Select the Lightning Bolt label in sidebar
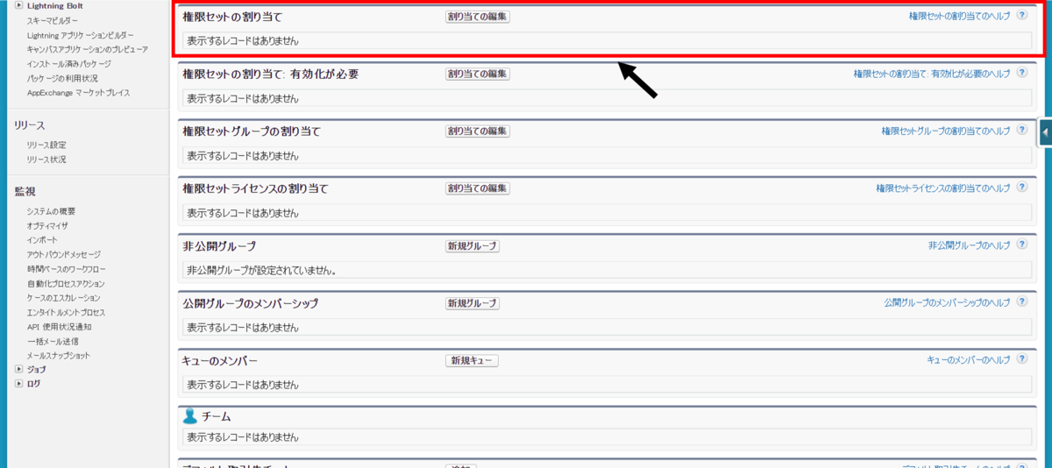 (x=55, y=6)
